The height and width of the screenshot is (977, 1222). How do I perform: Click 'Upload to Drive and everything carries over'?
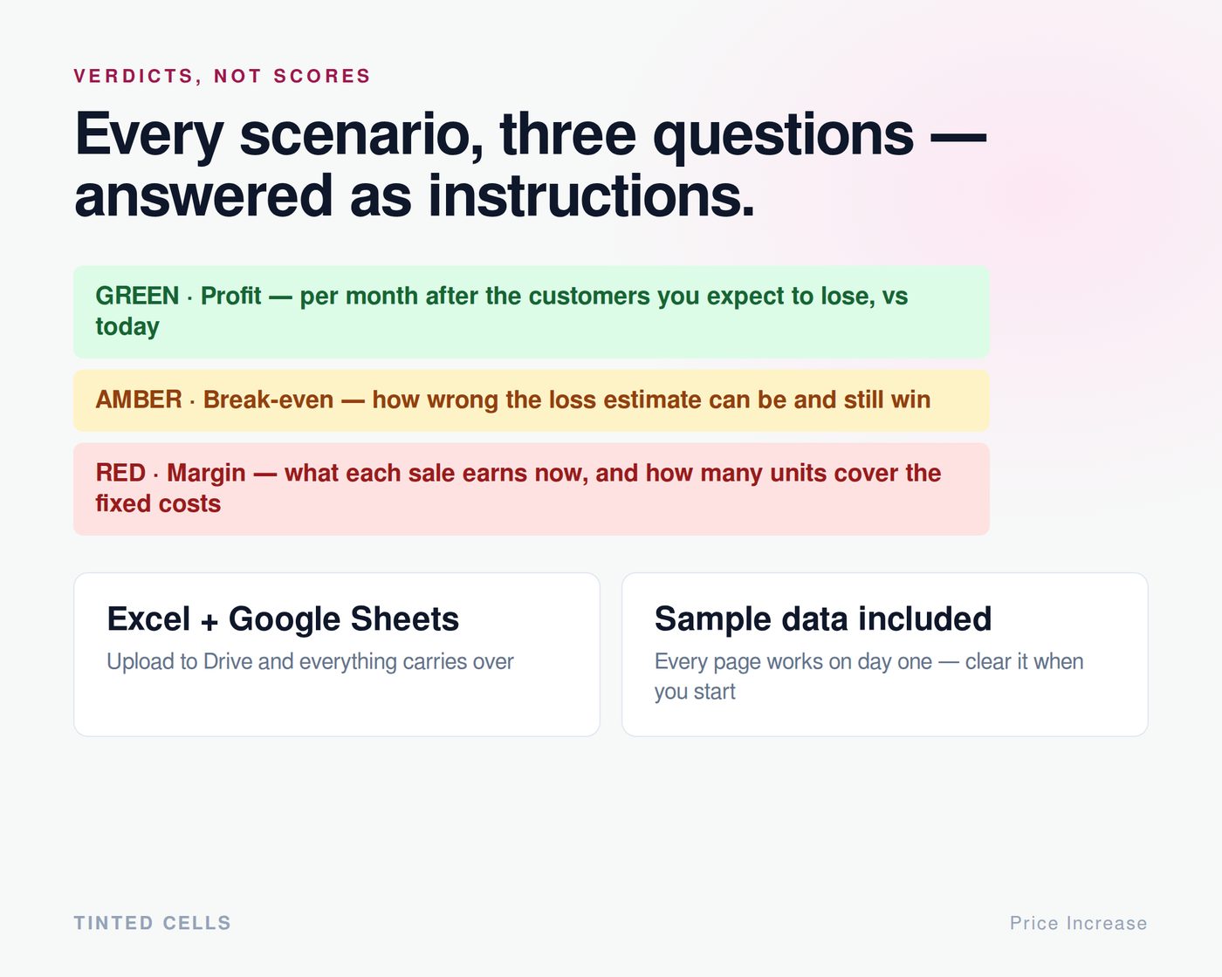tap(310, 661)
